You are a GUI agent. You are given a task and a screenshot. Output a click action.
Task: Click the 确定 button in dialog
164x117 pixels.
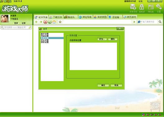pos(103,85)
